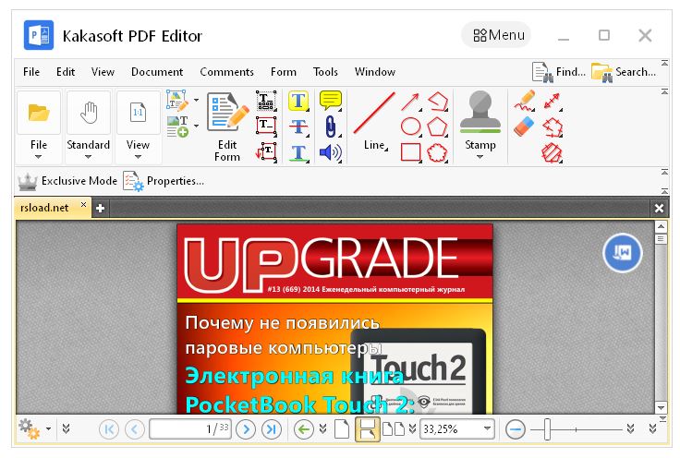Expand the Stamp dropdown arrow
This screenshot has width=680, height=458.
click(480, 157)
